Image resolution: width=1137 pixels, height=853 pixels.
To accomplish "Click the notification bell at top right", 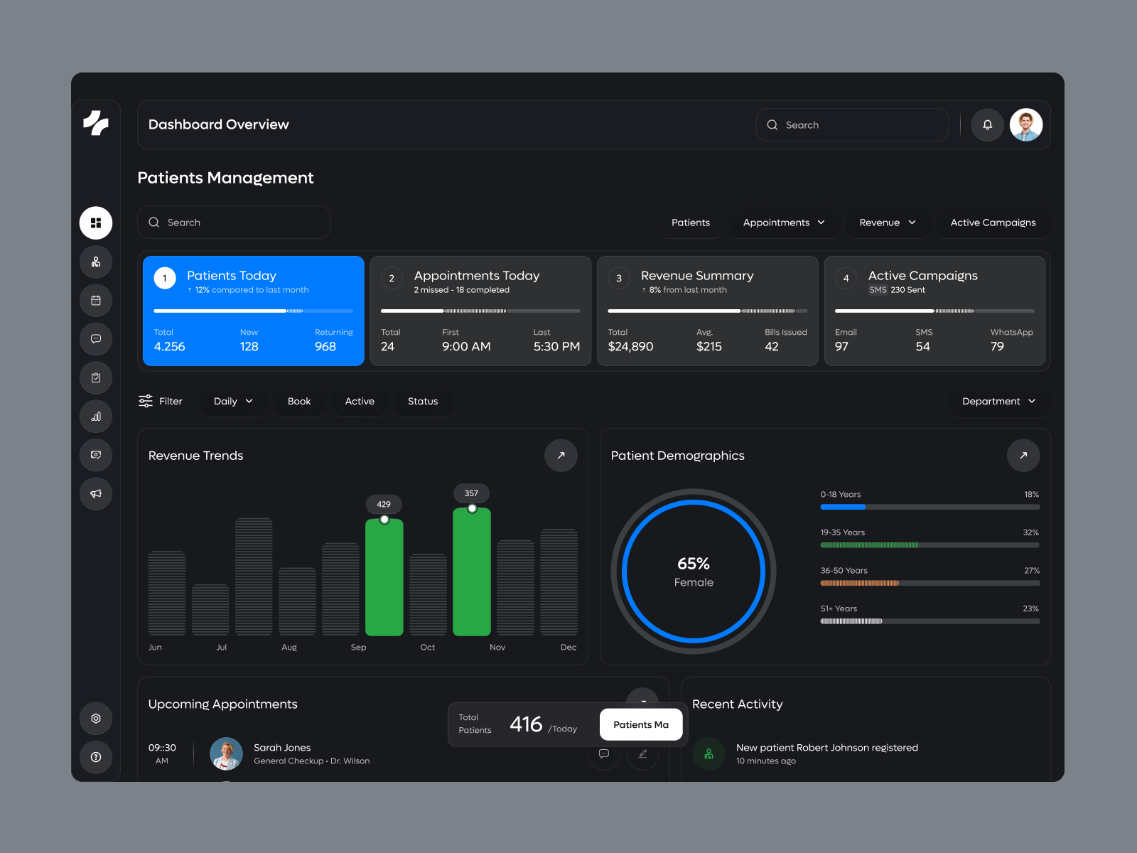I will (987, 124).
